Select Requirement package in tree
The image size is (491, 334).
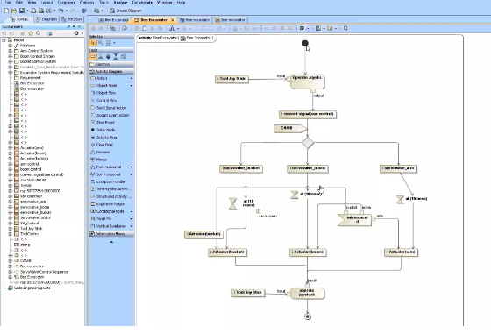pos(31,78)
